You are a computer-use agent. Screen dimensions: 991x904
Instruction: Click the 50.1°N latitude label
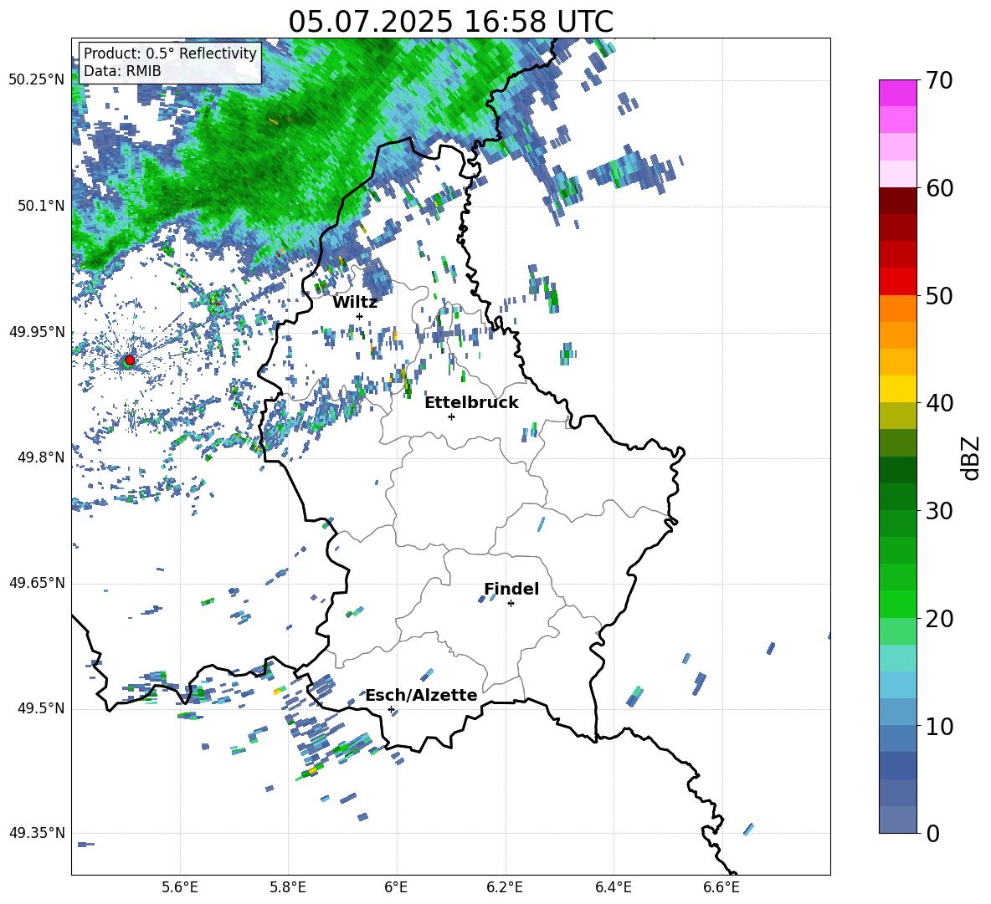coord(40,206)
